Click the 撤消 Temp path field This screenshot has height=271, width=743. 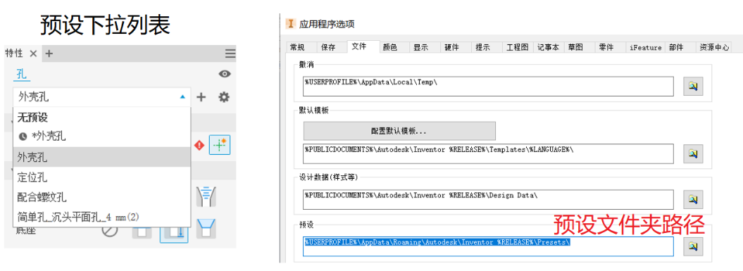488,86
